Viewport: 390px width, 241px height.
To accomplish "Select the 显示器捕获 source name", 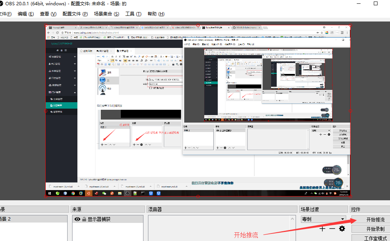I will click(x=99, y=219).
